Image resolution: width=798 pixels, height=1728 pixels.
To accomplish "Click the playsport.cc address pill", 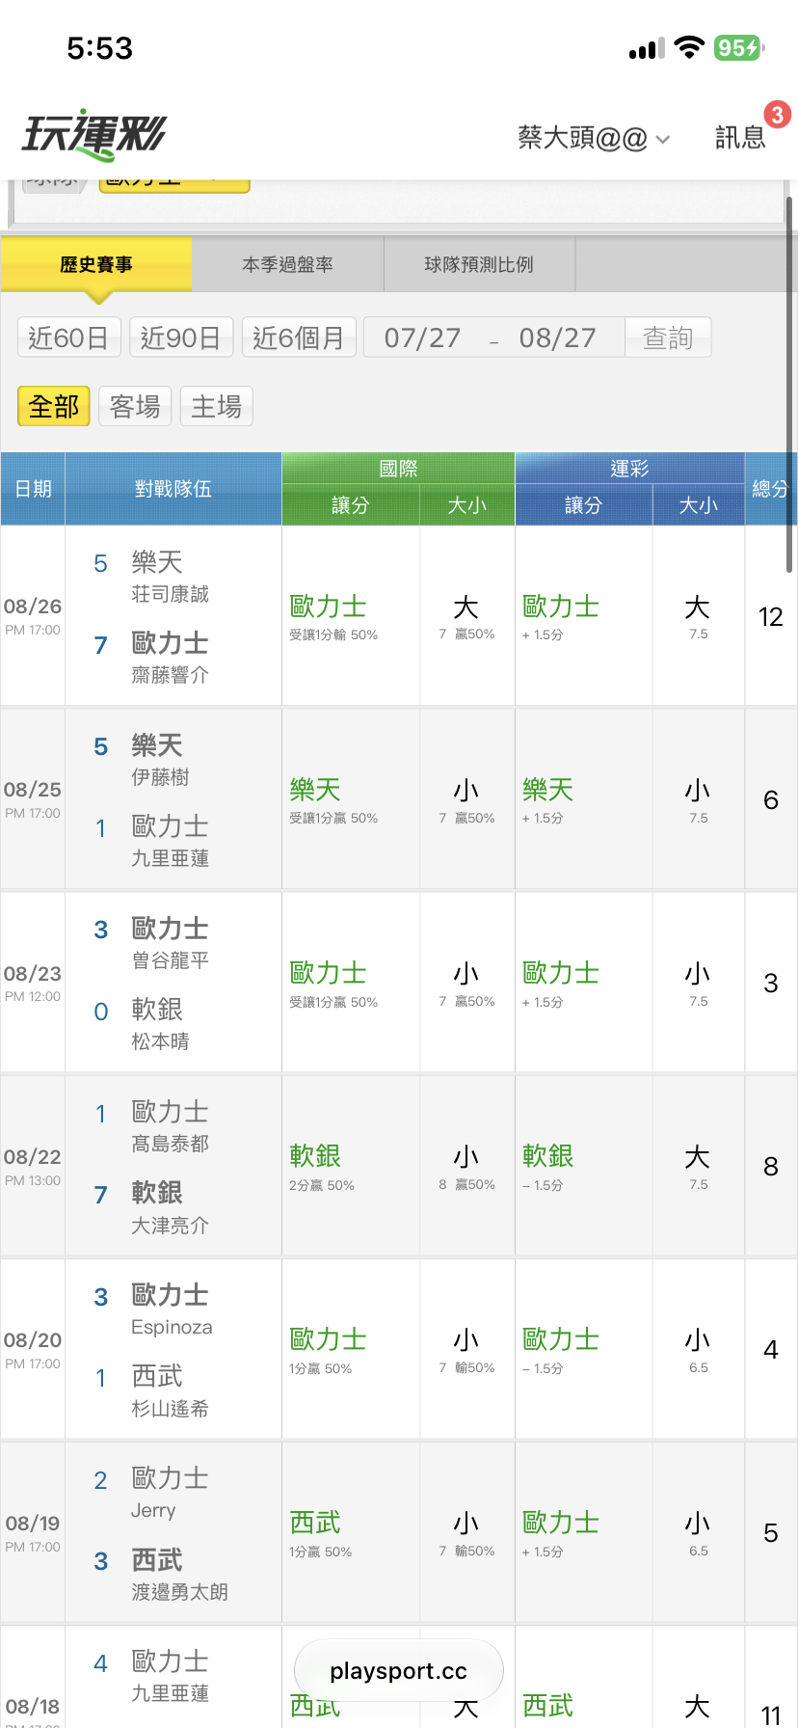I will (x=398, y=1671).
